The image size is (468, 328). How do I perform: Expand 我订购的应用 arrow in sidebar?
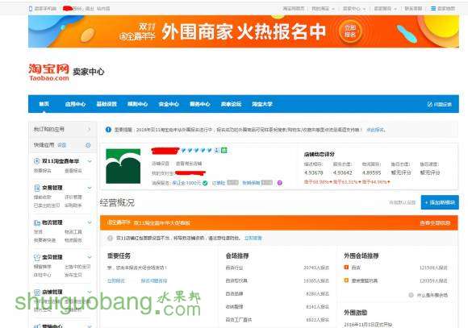click(x=89, y=129)
